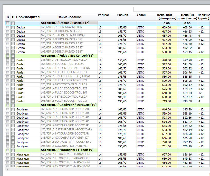Click the Цена, RUB (+наценка) column header

tap(166, 17)
